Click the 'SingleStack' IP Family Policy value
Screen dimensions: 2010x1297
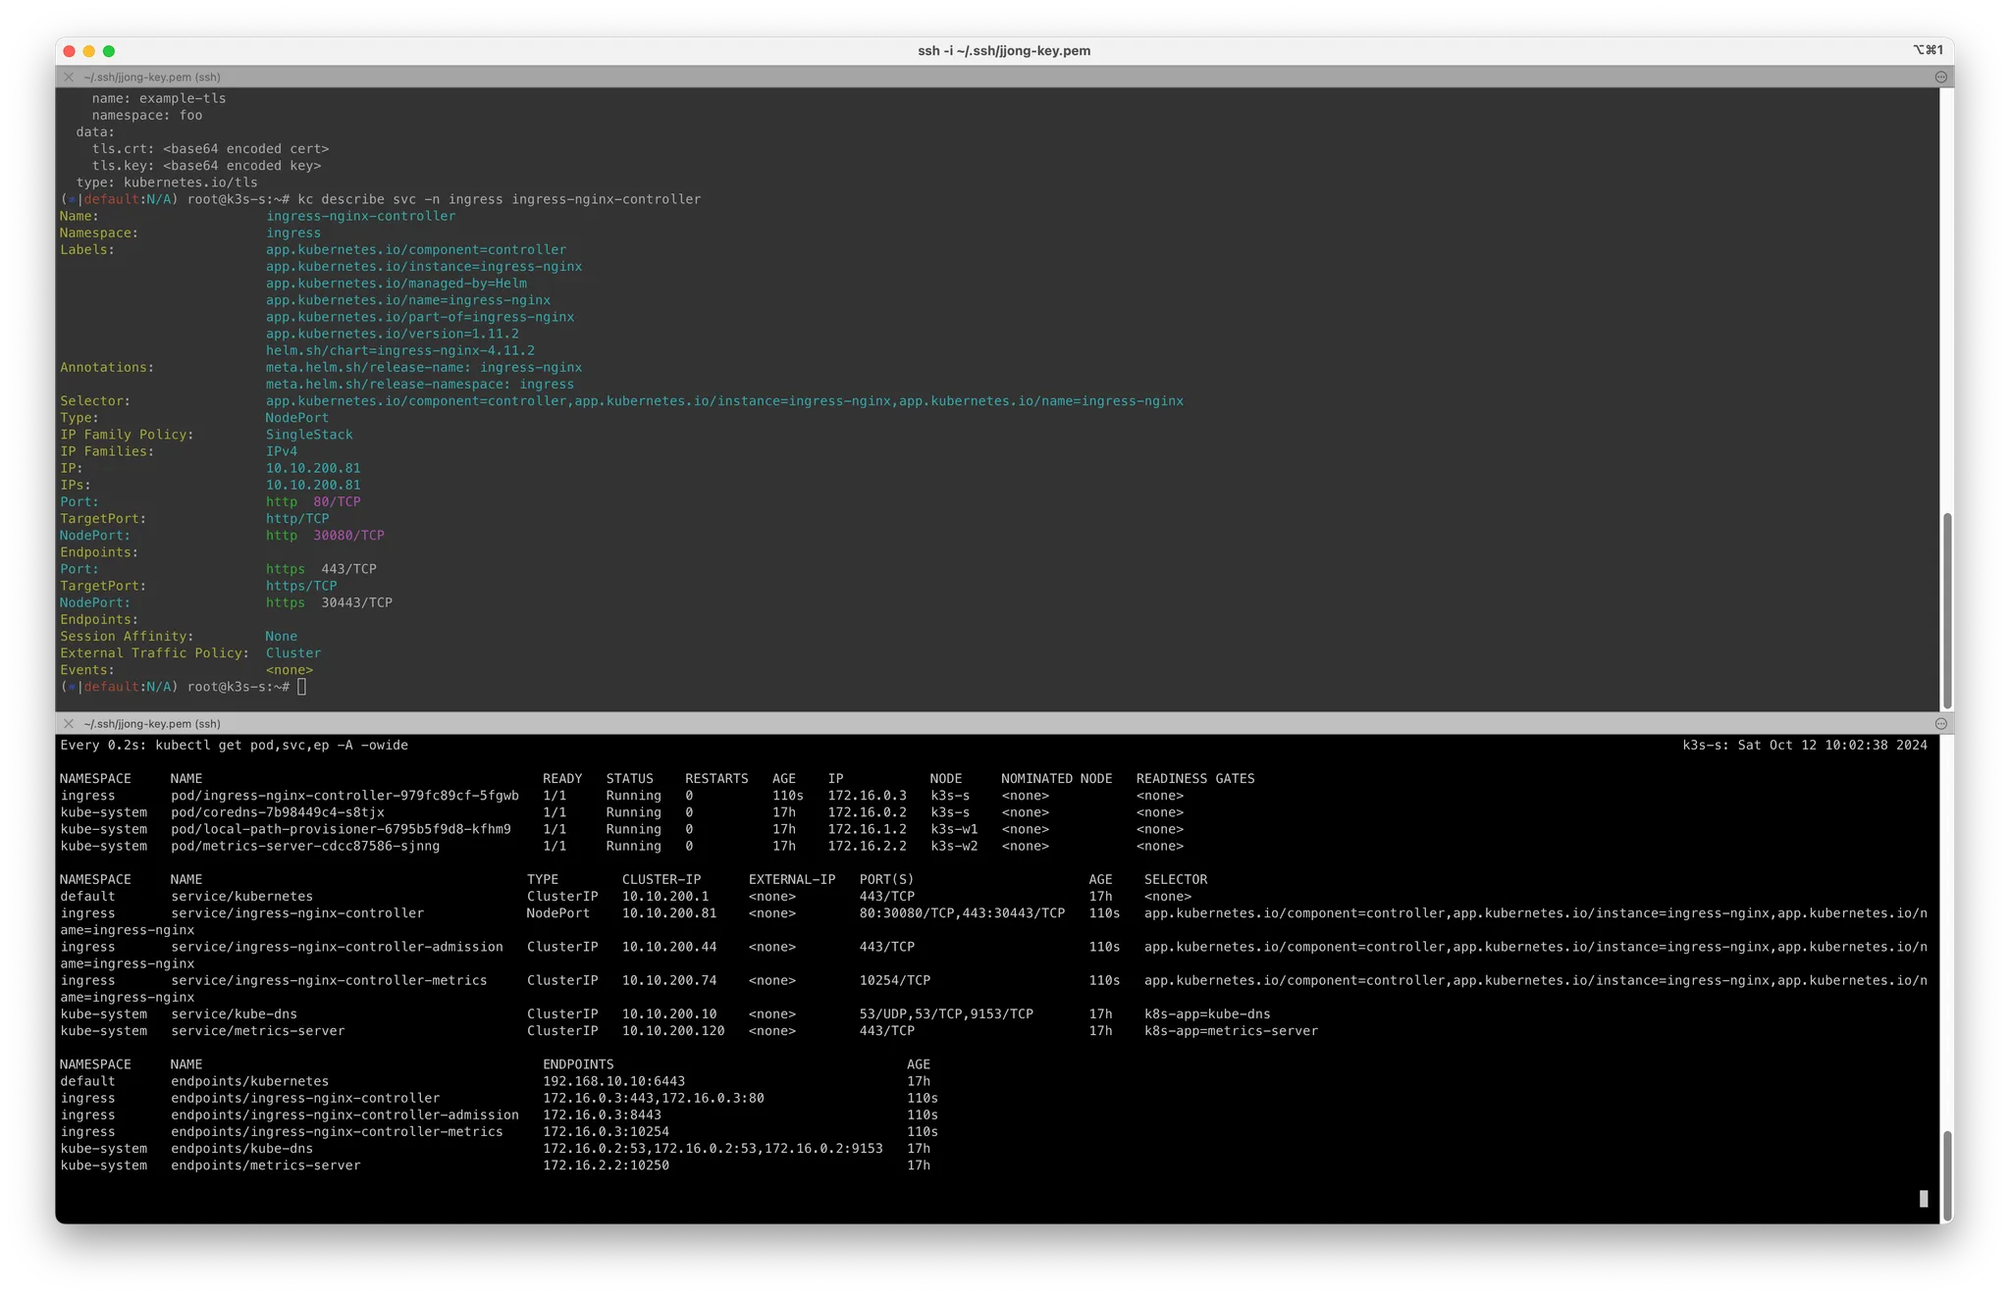308,435
